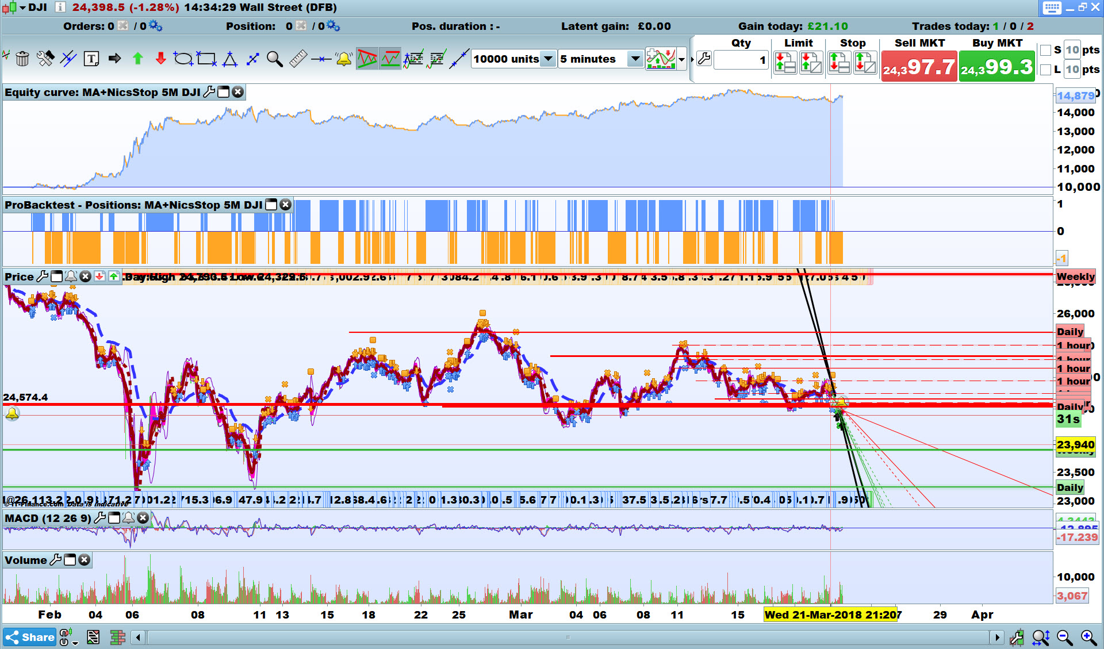Image resolution: width=1104 pixels, height=649 pixels.
Task: Select the triangle drawing tool
Action: (x=229, y=59)
